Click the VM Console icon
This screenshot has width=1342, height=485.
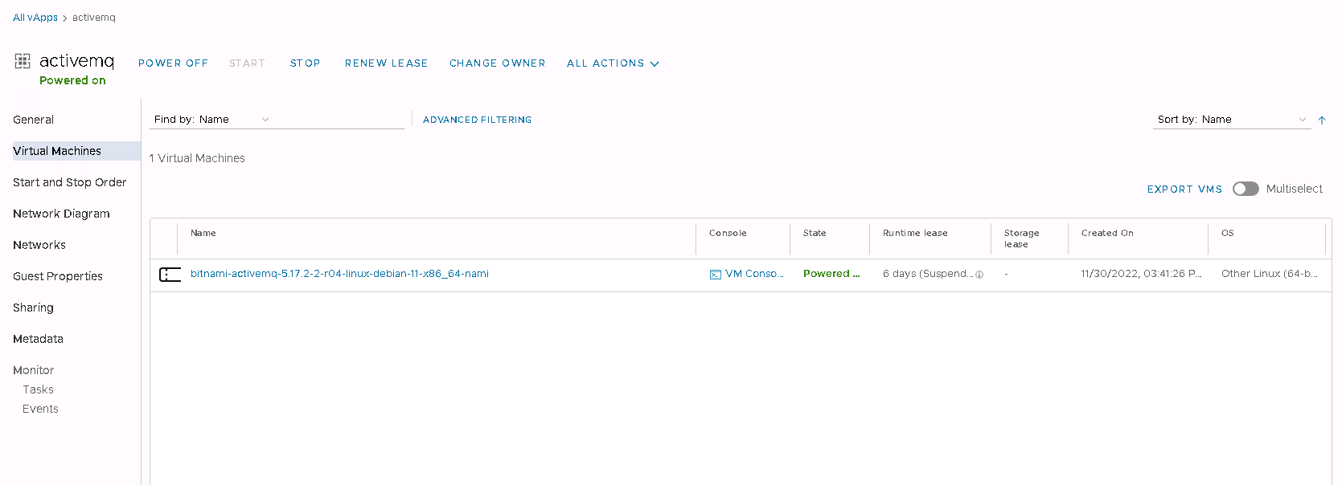tap(715, 275)
